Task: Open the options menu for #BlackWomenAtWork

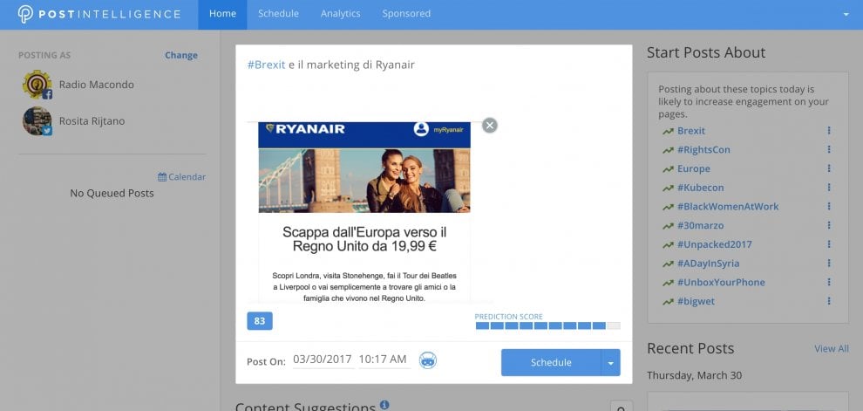Action: (829, 206)
